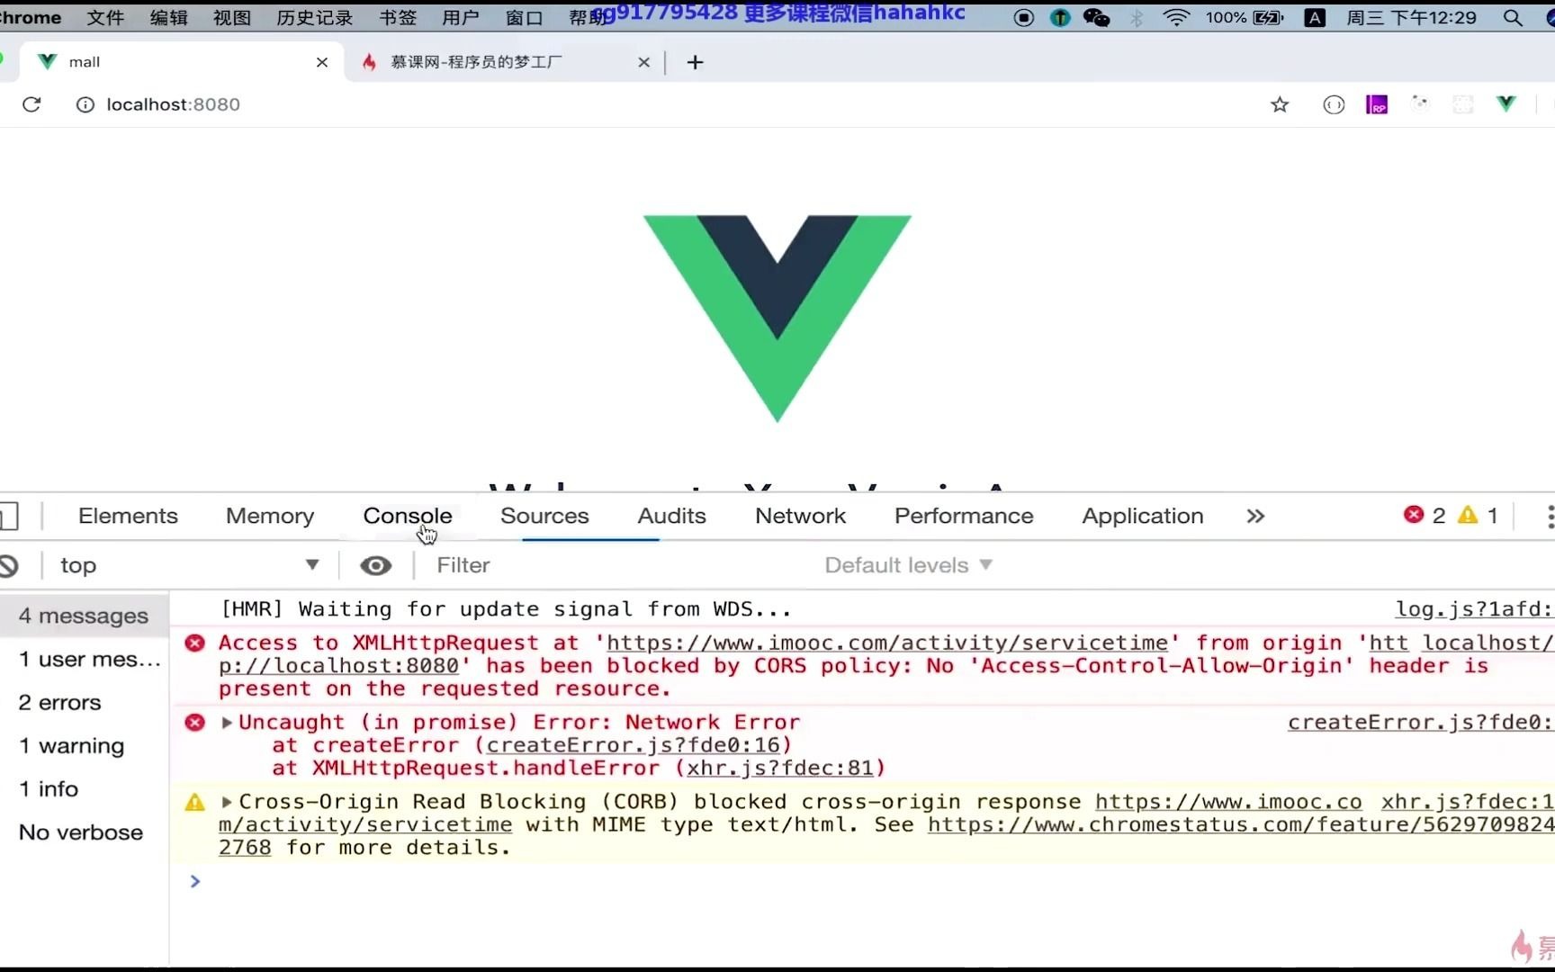Filter by 1 warning in sidebar

[84, 745]
